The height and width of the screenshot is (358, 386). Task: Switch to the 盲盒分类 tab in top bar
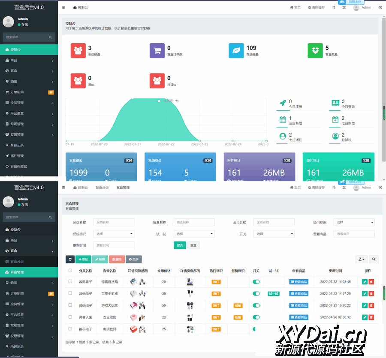(x=102, y=188)
